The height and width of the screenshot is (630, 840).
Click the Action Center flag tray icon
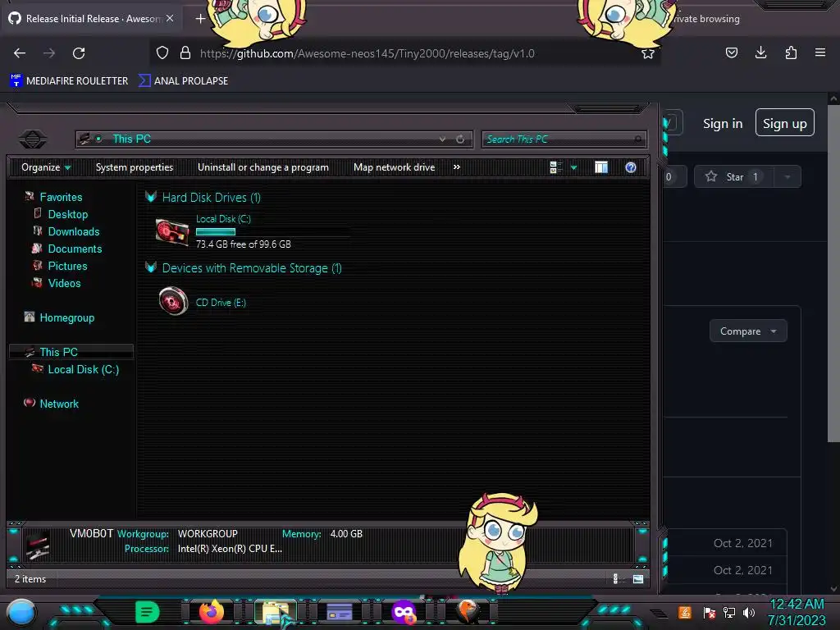[x=710, y=612]
